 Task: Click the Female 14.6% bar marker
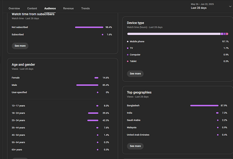coord(97,78)
